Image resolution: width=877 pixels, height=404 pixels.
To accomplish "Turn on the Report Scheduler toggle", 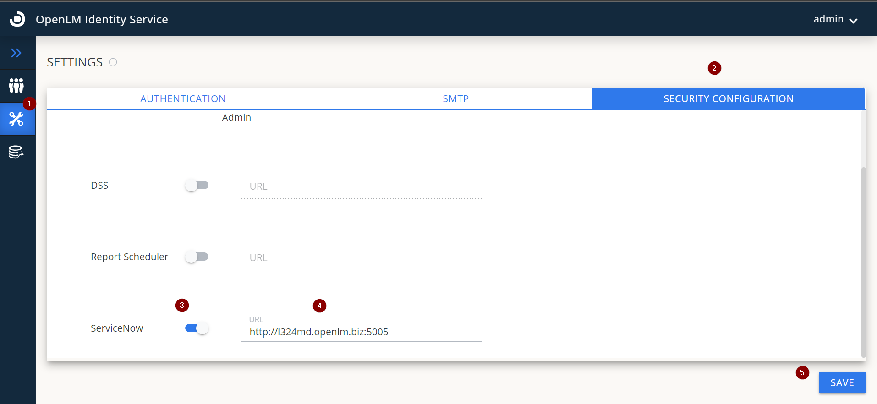I will 197,257.
